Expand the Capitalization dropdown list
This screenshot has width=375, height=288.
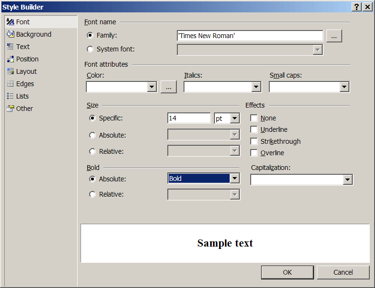point(347,179)
